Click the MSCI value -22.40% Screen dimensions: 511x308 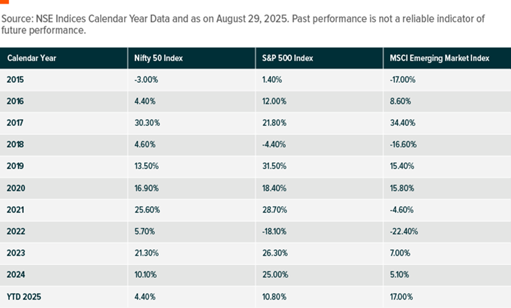point(403,231)
